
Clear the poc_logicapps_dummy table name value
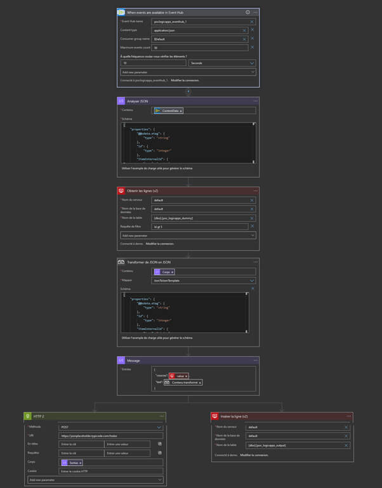(x=252, y=218)
